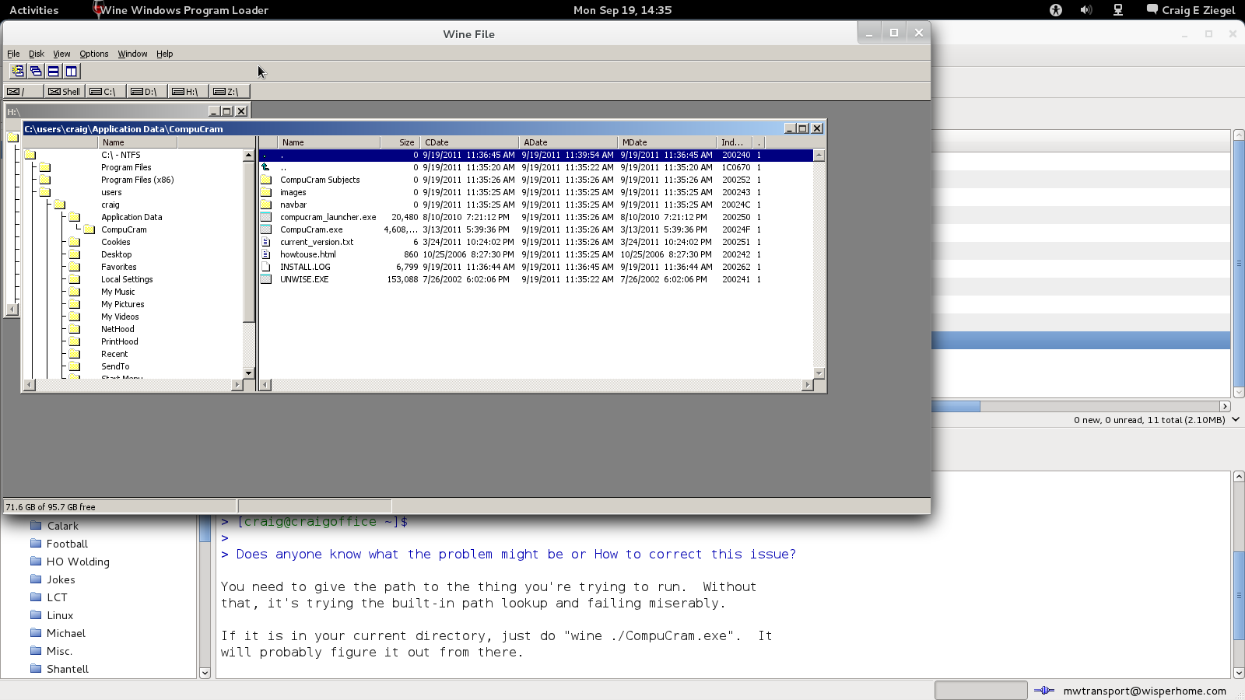Click down arrow of tree pane scrollbar
This screenshot has width=1245, height=700.
coord(249,373)
